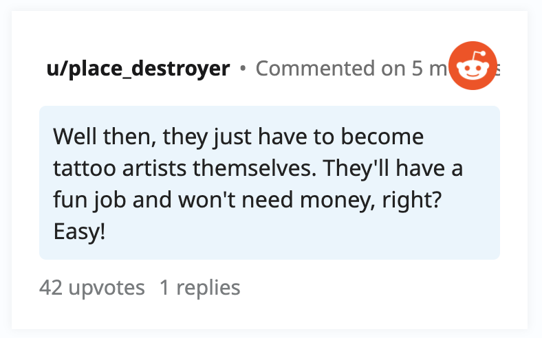Open the u/place_destroyer profile link
Viewport: 542px width, 338px height.
point(138,69)
